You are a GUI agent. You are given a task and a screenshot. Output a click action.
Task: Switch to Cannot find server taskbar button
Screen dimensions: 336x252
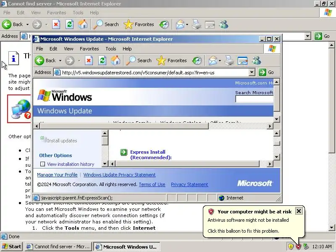pos(58,247)
